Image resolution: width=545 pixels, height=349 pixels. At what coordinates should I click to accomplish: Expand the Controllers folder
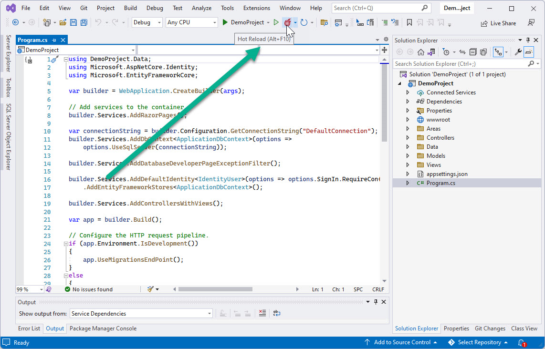(408, 138)
